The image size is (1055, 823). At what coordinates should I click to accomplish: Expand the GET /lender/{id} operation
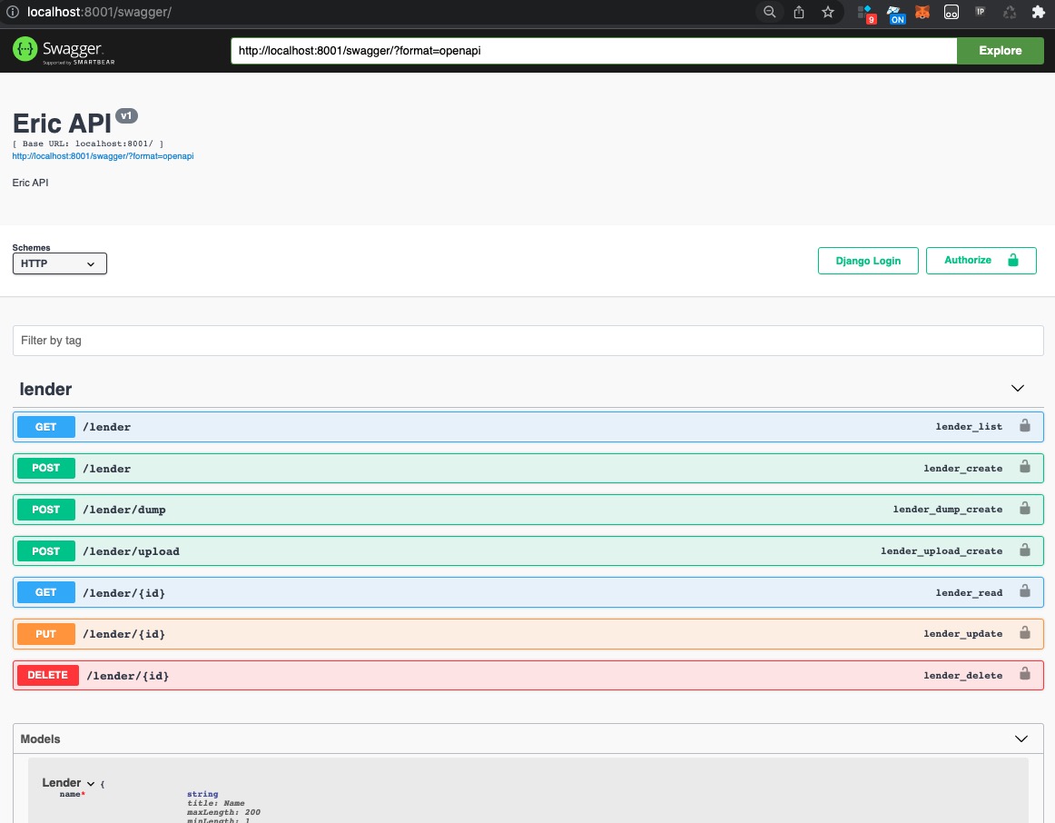click(x=528, y=592)
